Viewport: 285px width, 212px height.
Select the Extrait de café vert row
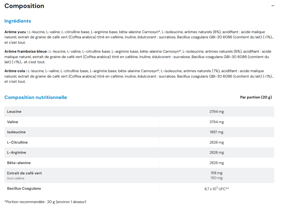point(139,176)
